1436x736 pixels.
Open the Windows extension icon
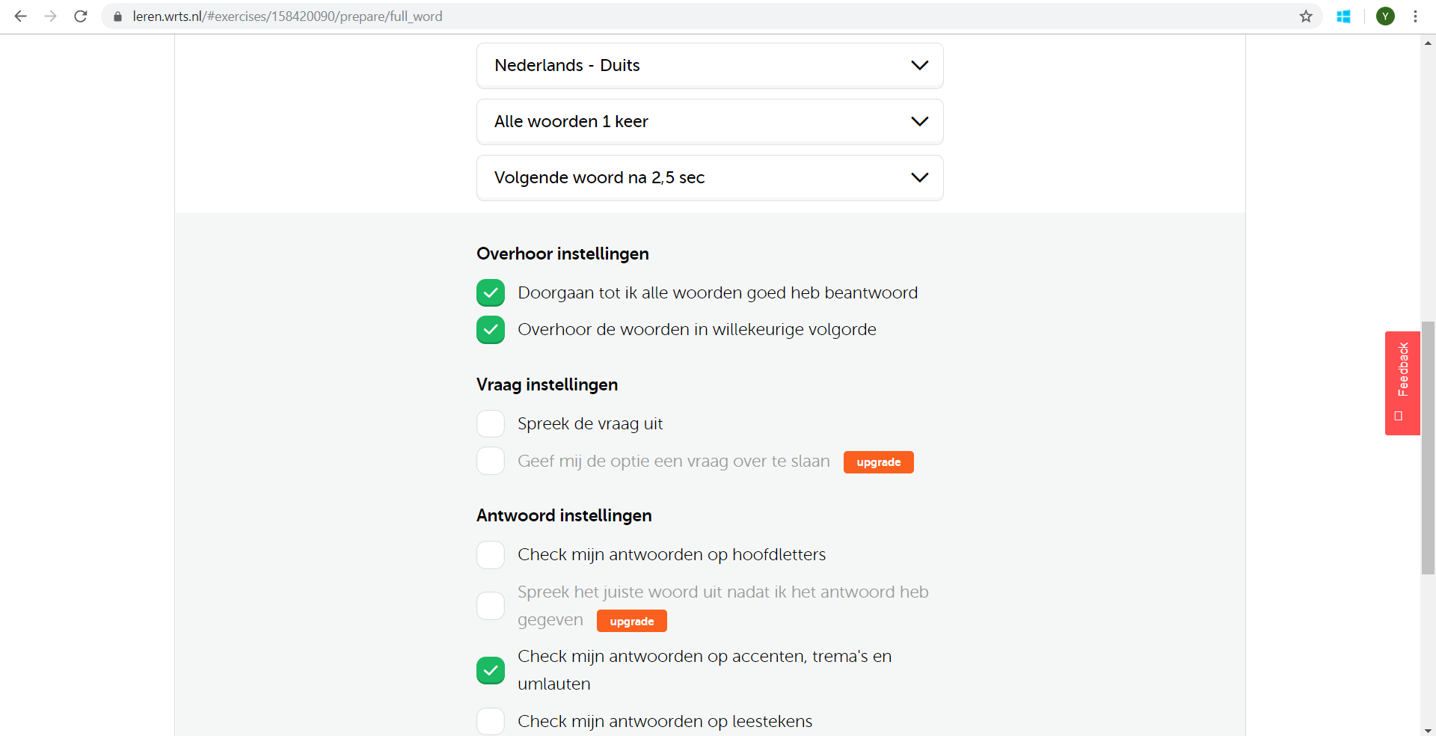click(1343, 16)
